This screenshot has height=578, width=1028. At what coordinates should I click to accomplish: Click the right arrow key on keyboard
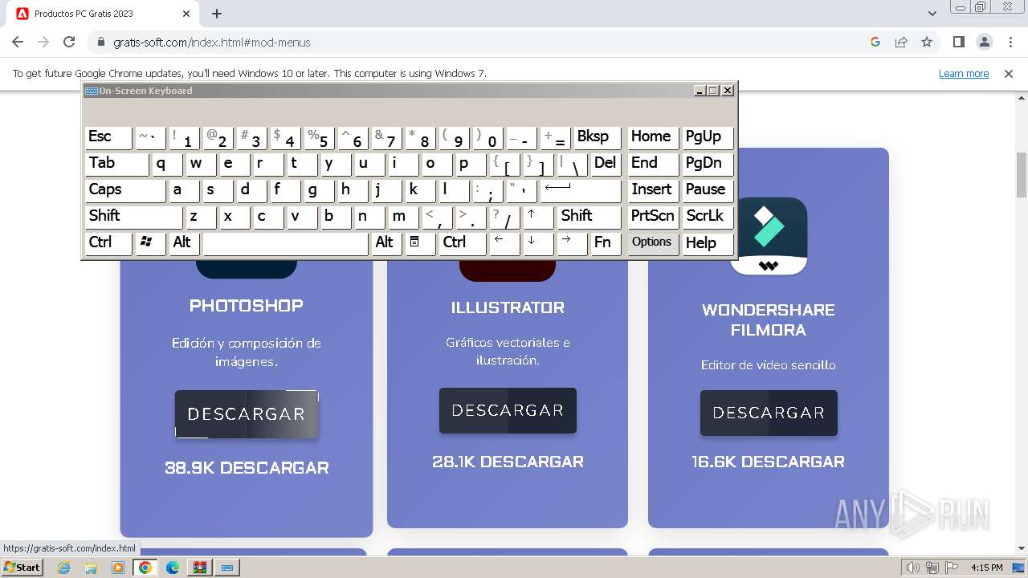pos(572,243)
